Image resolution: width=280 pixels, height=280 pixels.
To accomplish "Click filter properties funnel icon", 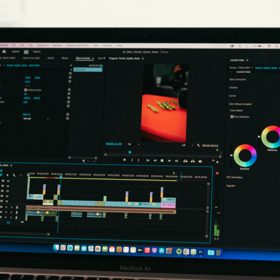I will [x=84, y=161].
